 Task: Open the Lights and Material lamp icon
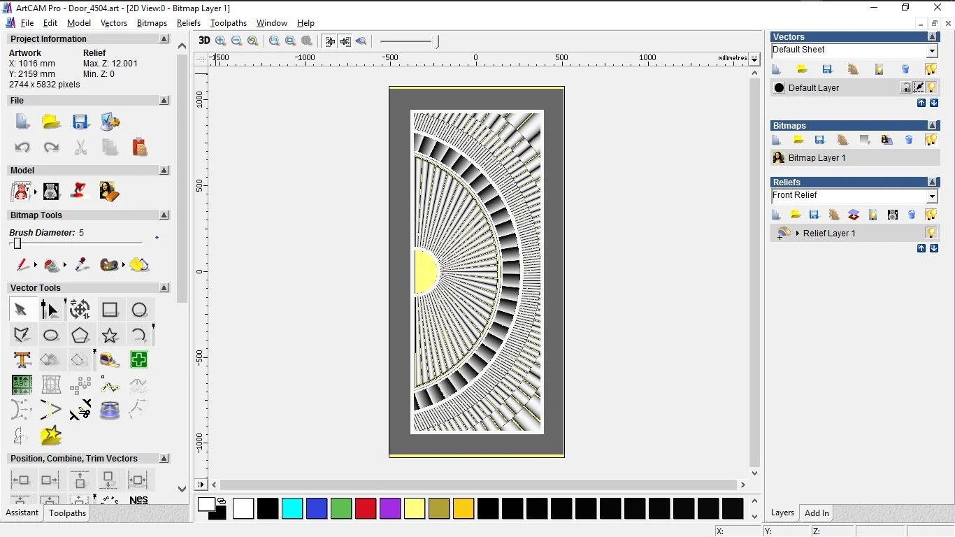click(80, 190)
